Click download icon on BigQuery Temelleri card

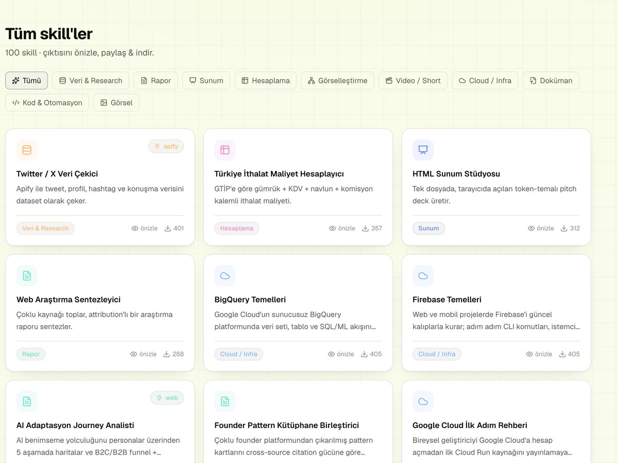364,354
